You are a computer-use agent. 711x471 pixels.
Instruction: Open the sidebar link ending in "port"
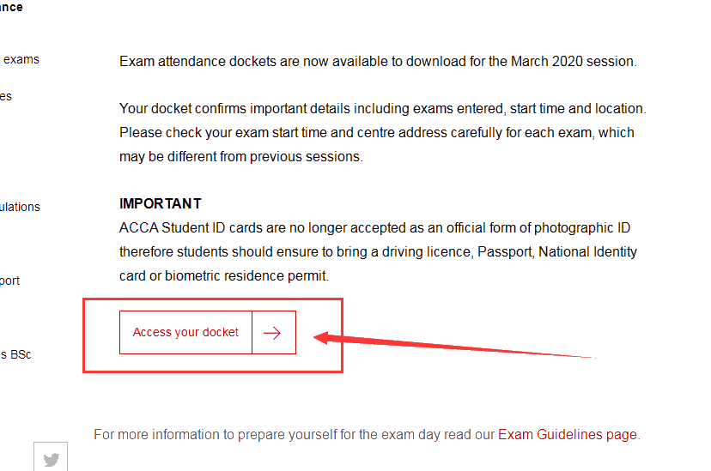click(x=9, y=281)
